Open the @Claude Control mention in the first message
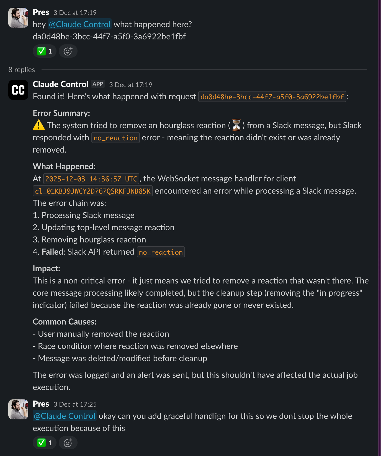 [80, 24]
